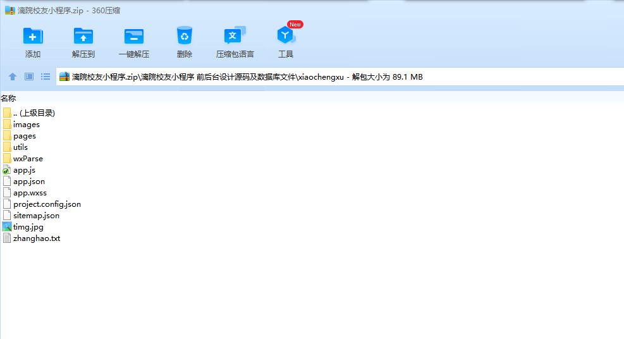Image resolution: width=624 pixels, height=339 pixels.
Task: Select the 'utils' folder name
Action: pyautogui.click(x=21, y=147)
